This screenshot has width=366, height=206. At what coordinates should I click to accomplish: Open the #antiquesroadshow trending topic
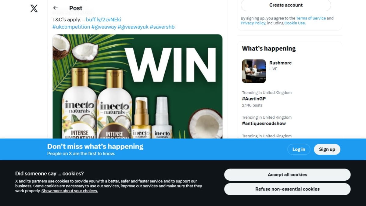tap(264, 124)
